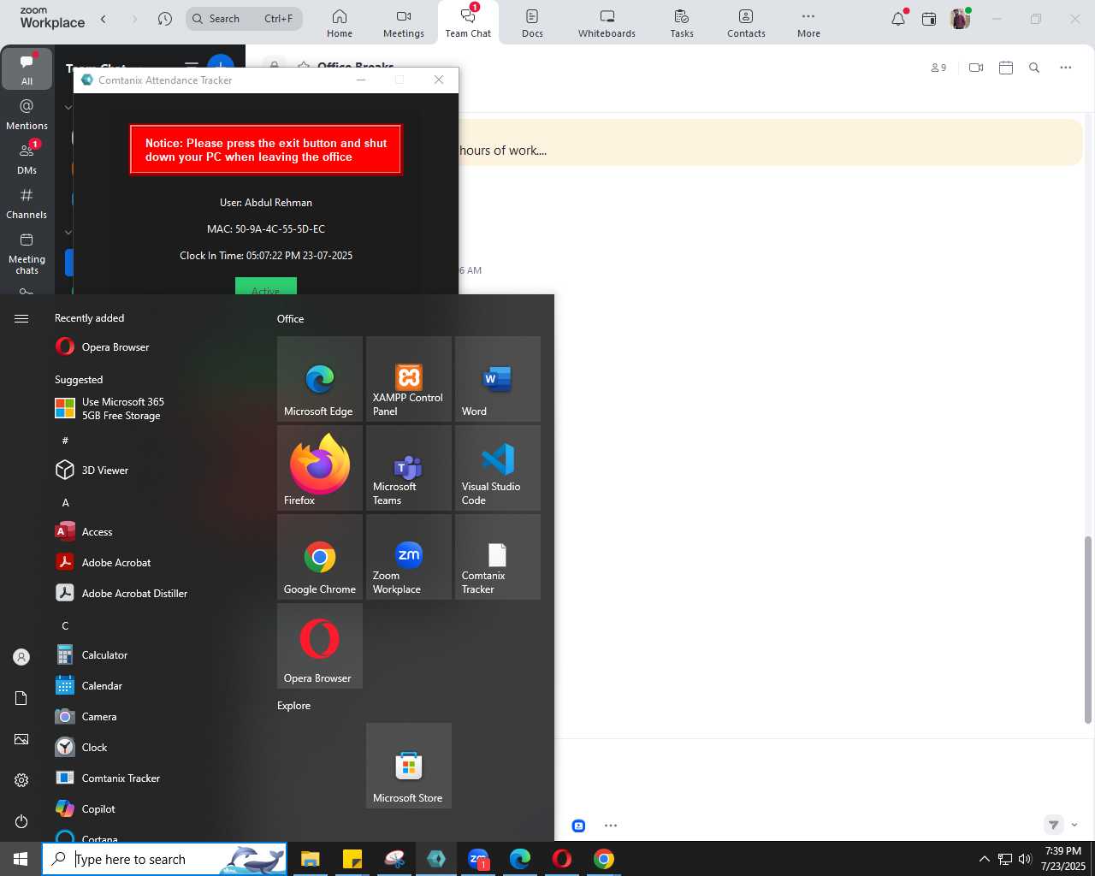Open the Microsoft Store tile
Screen dimensions: 1095x876
point(409,766)
